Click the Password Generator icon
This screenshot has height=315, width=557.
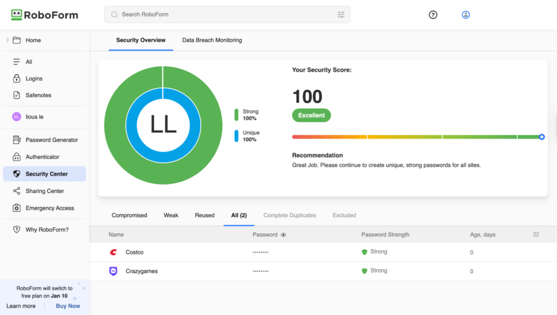(x=17, y=140)
